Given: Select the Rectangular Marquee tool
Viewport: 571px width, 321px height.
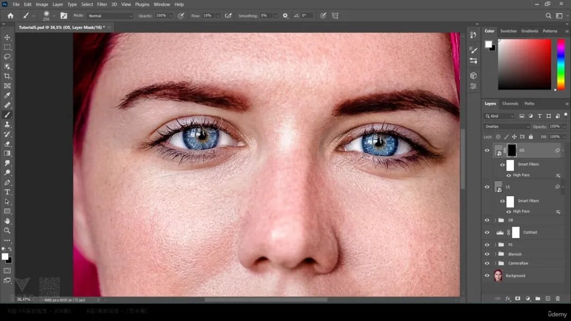Looking at the screenshot, I should click(7, 48).
